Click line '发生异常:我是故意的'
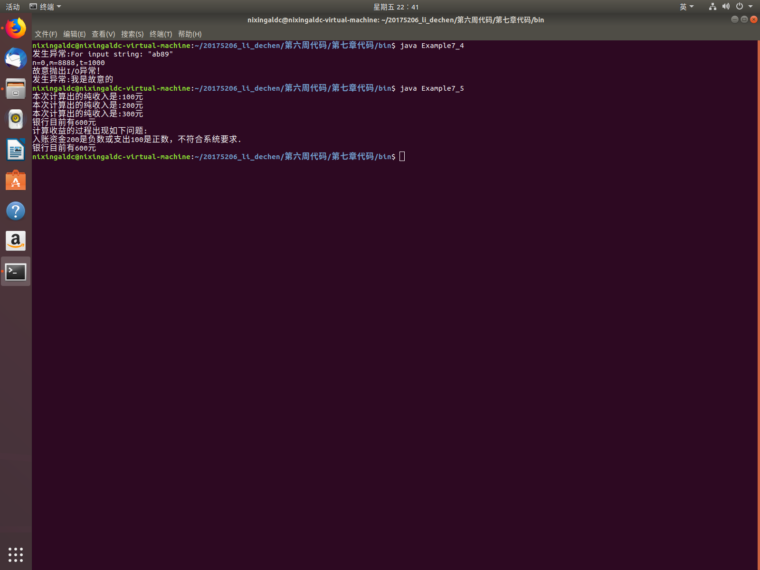760x570 pixels. 73,80
